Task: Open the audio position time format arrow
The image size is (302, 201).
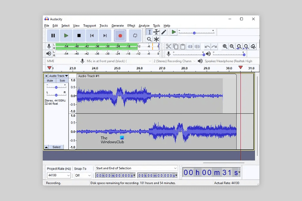Action: point(239,172)
